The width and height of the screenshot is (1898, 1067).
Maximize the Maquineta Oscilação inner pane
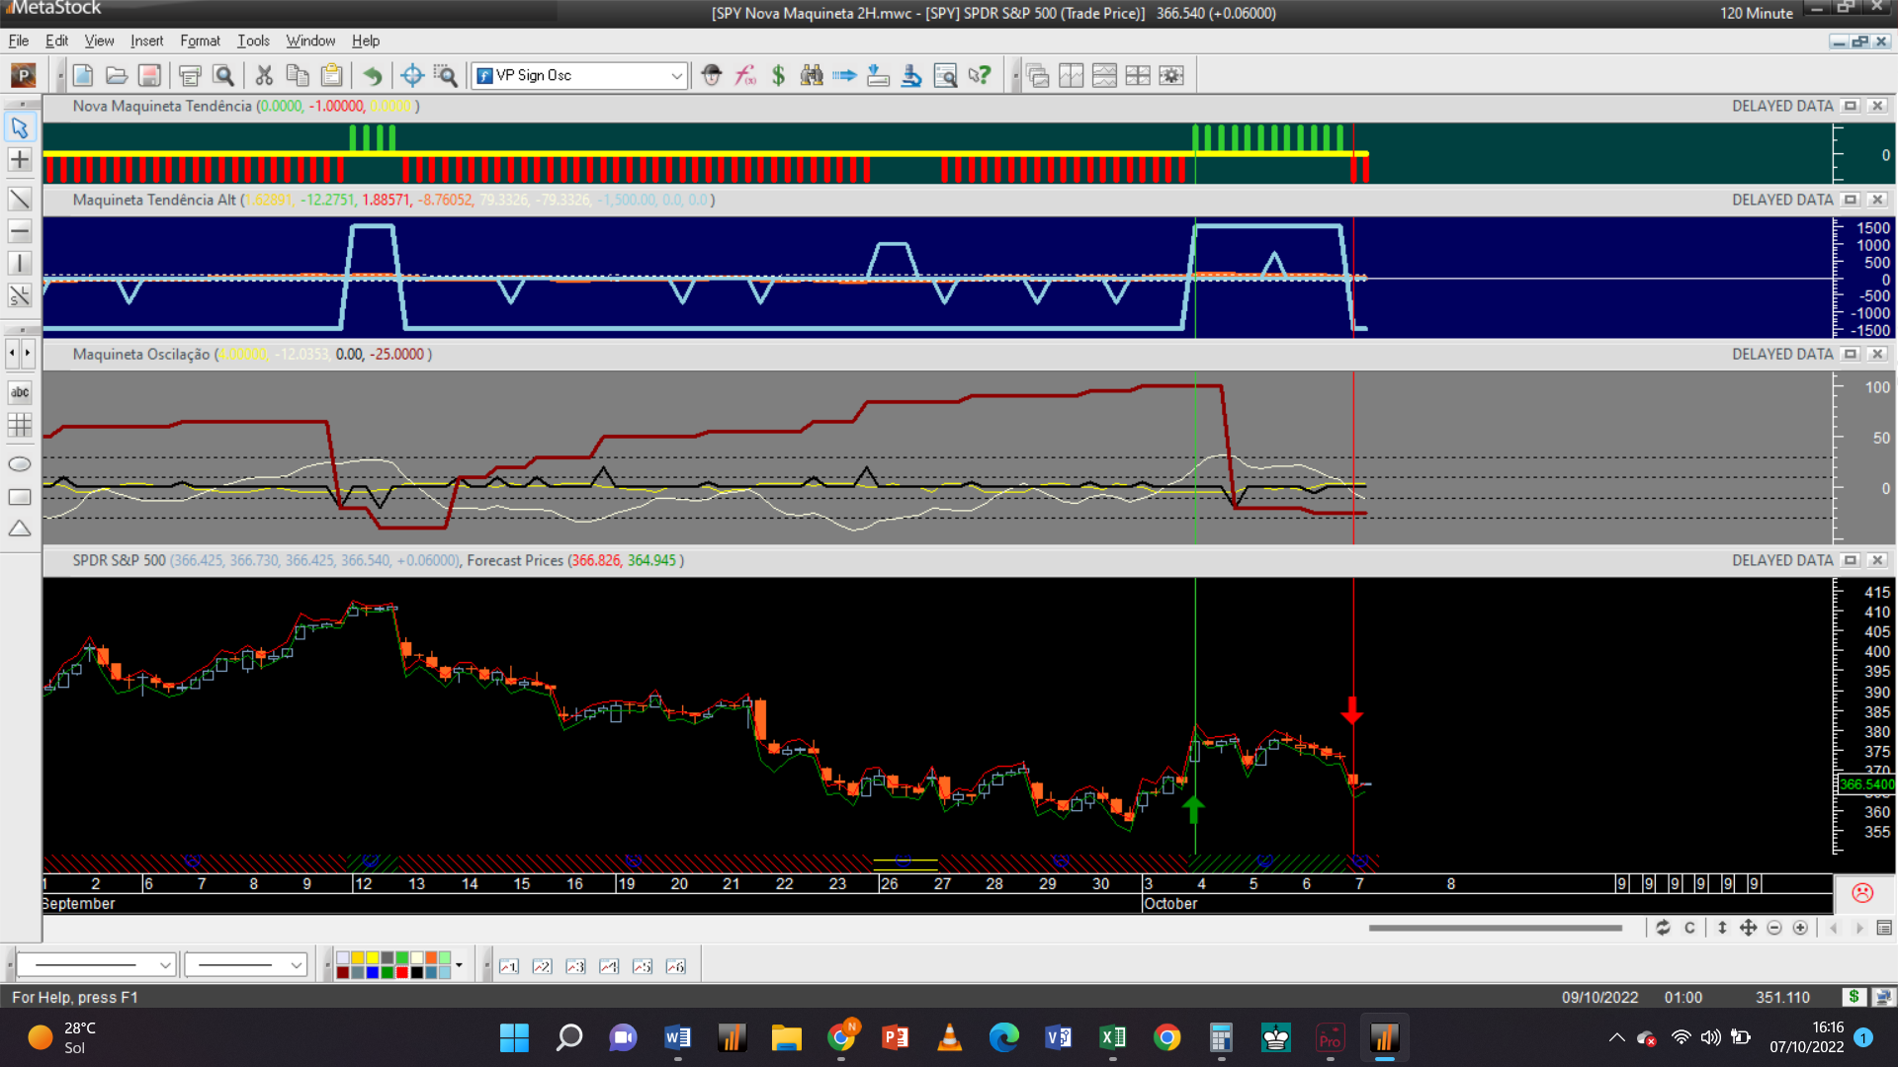click(1851, 354)
